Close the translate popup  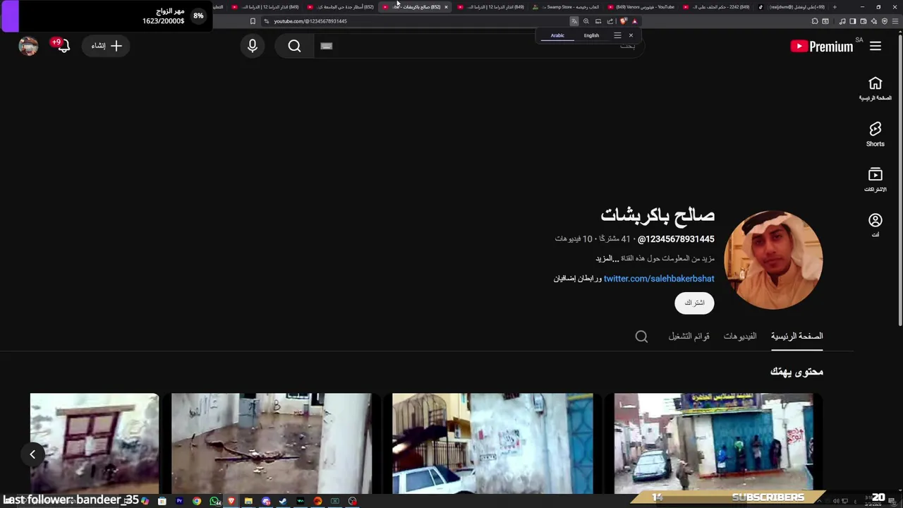[631, 35]
